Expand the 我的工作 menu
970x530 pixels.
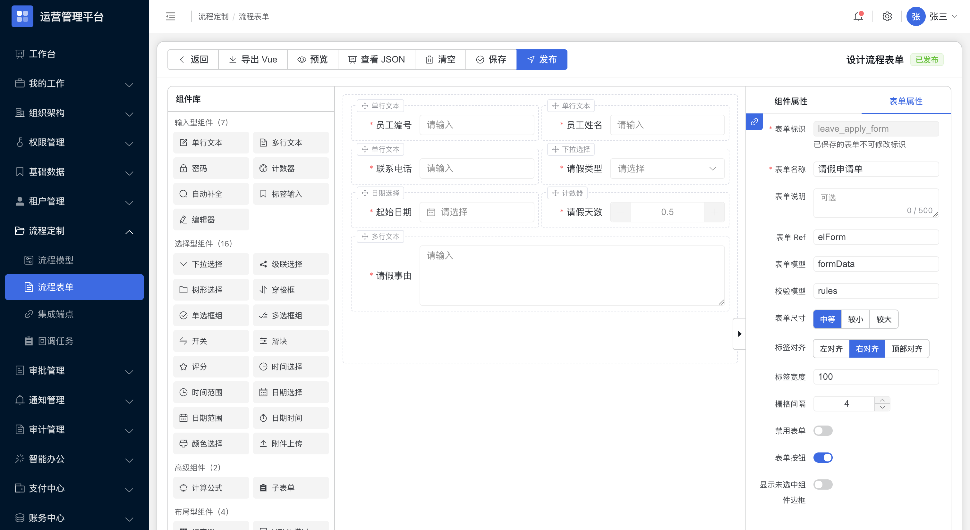[x=74, y=84]
